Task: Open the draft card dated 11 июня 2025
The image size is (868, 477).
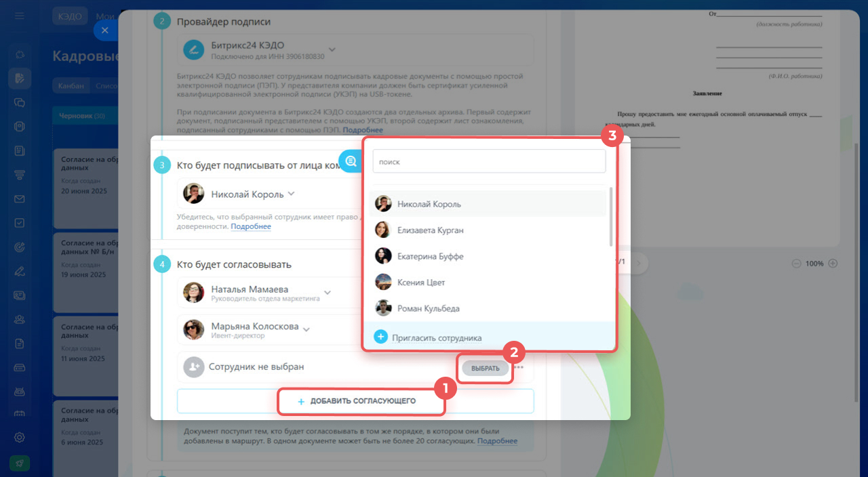Action: (85, 356)
